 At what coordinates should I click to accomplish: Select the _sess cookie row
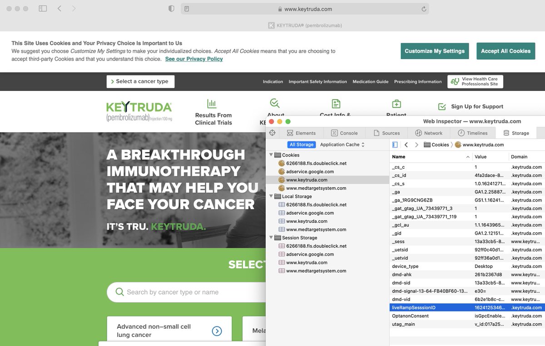[467, 241]
